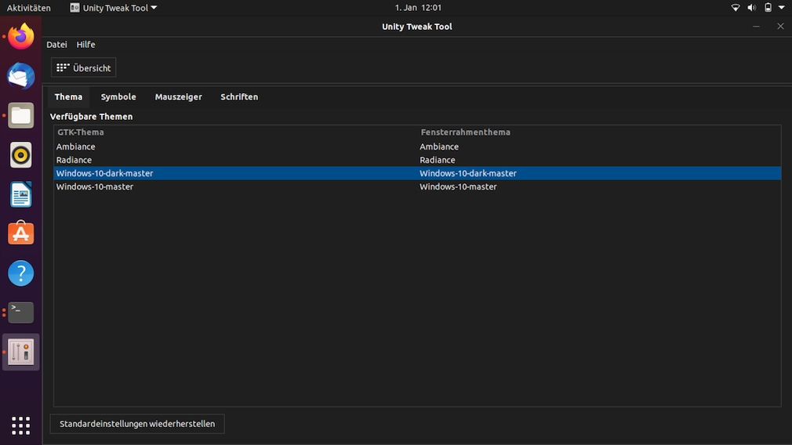Image resolution: width=792 pixels, height=445 pixels.
Task: Click Standardeinstellungen wiederherstellen button
Action: pos(137,424)
